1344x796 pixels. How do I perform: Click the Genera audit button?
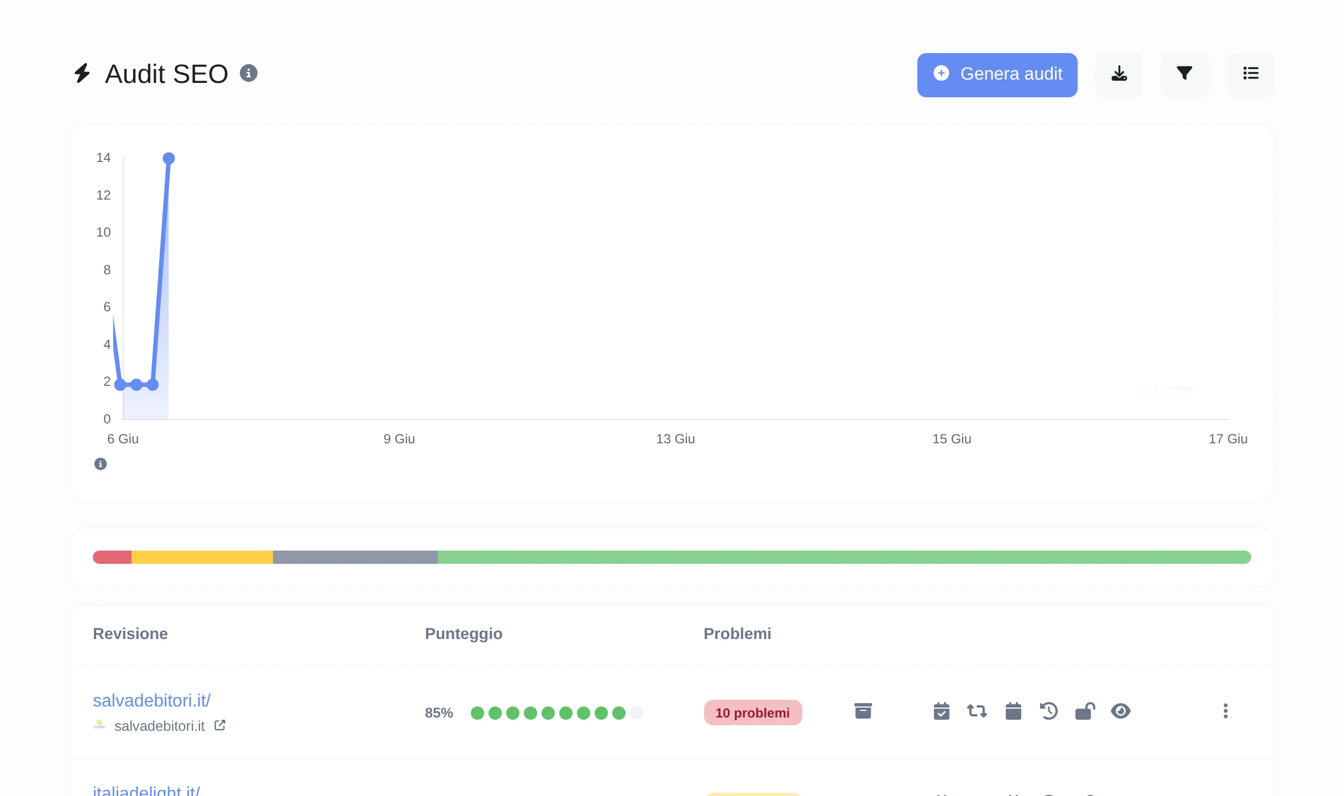(x=998, y=75)
